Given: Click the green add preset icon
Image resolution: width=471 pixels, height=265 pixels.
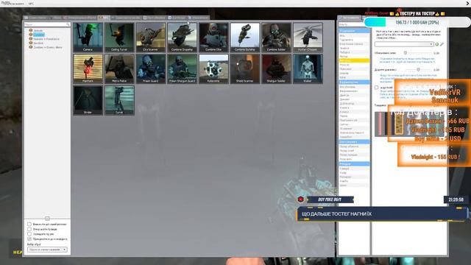Looking at the screenshot, I should click(436, 44).
